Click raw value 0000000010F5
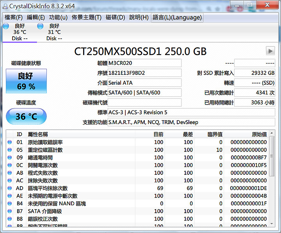This screenshot has width=281, height=233. [249, 165]
